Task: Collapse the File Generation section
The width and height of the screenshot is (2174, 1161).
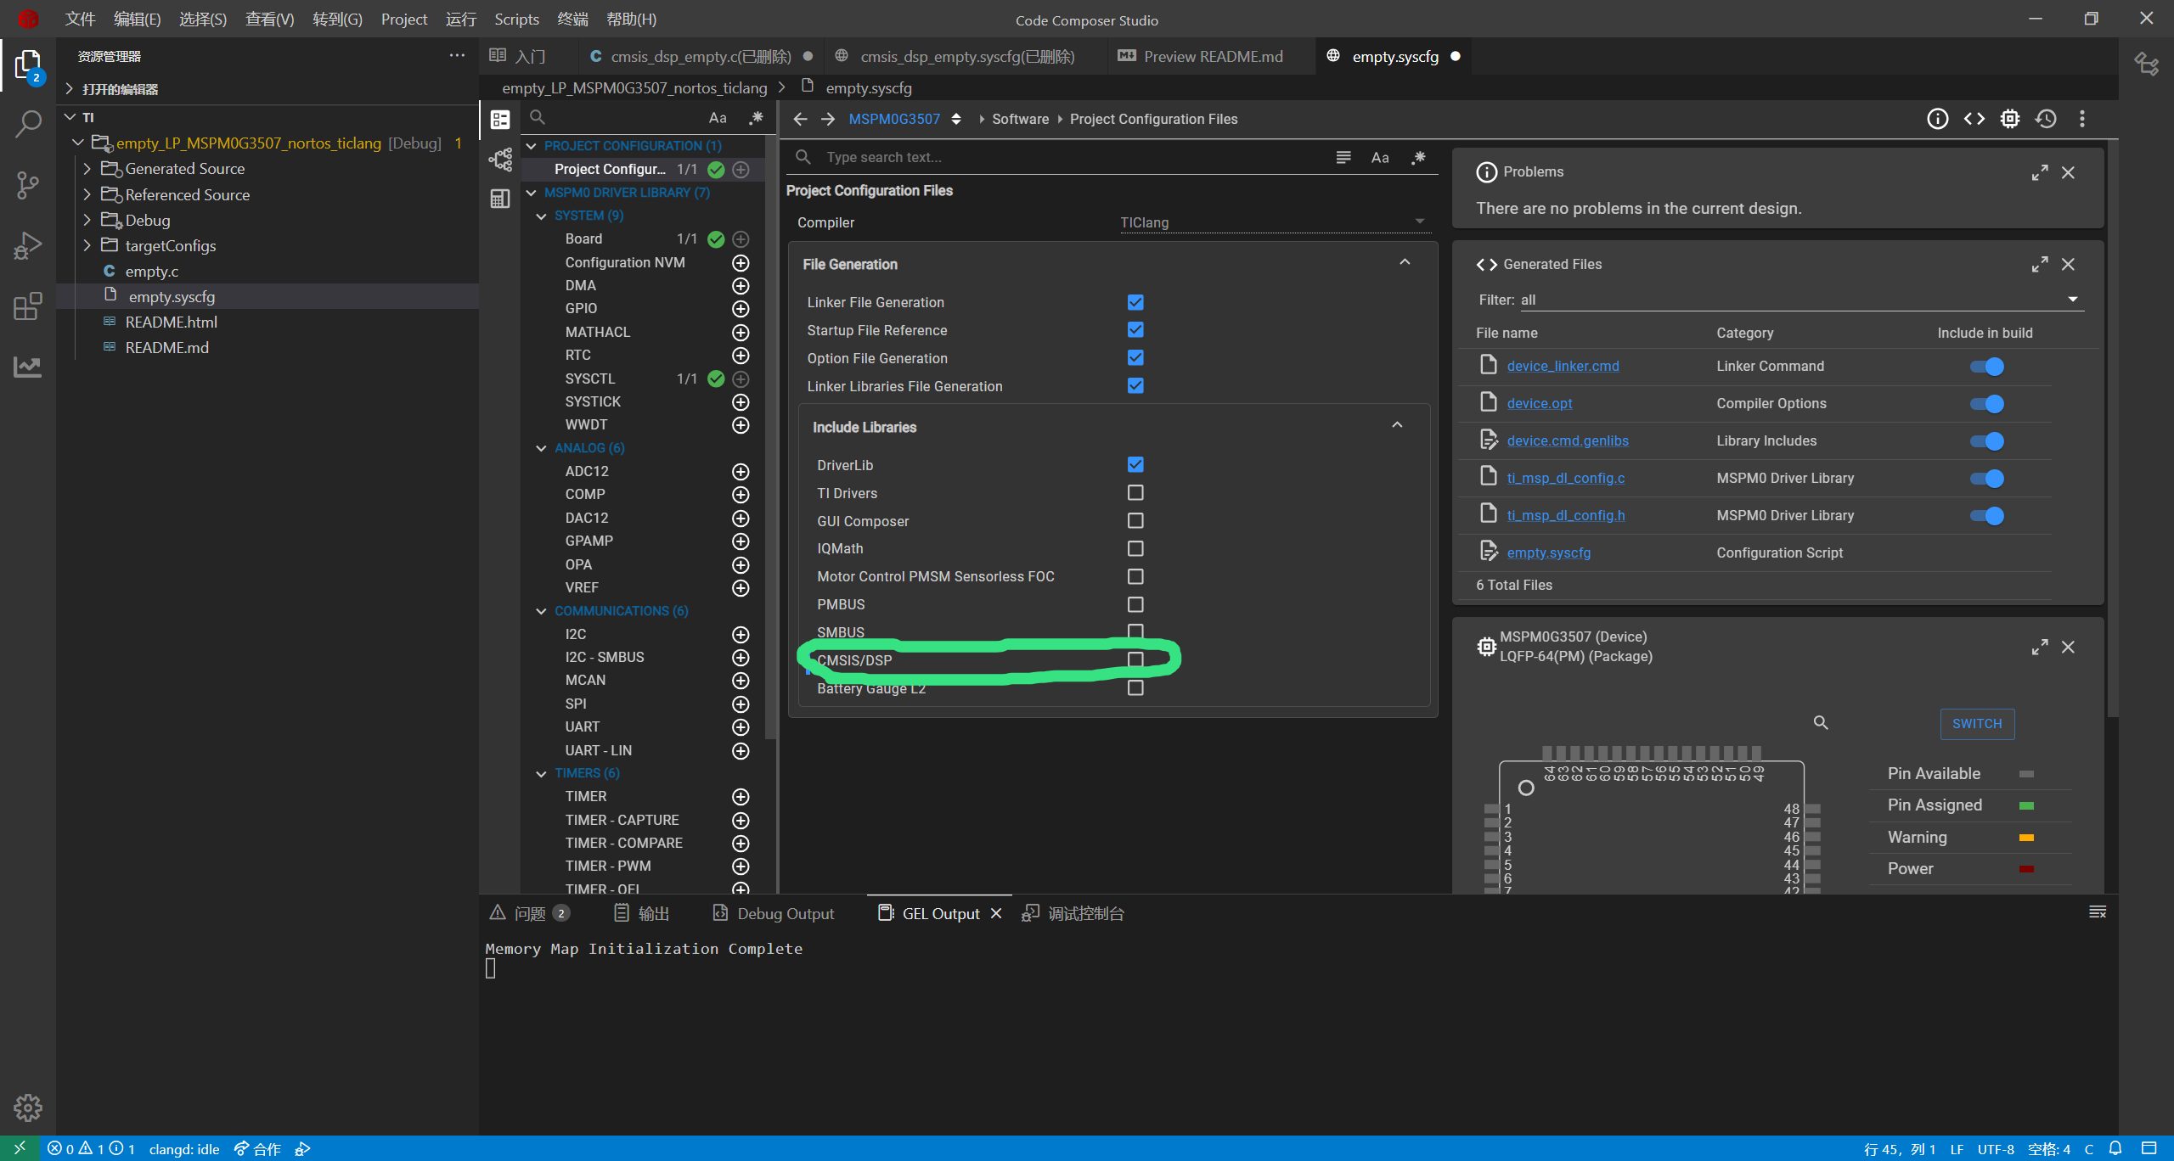Action: (x=1405, y=263)
